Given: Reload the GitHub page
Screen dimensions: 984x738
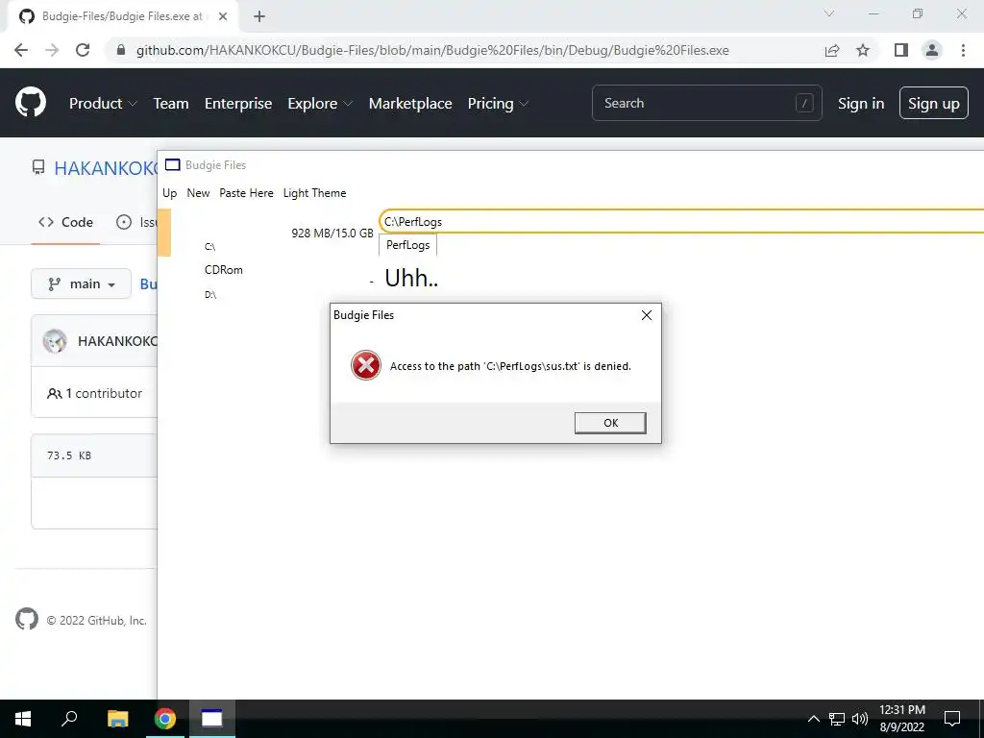Looking at the screenshot, I should 83,50.
